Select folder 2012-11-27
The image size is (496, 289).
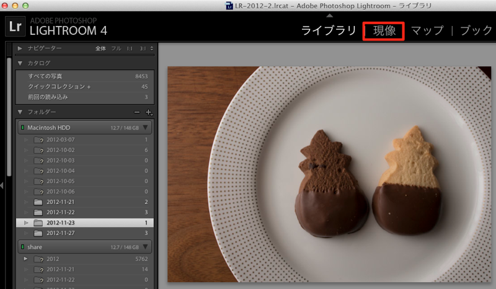tap(85, 233)
